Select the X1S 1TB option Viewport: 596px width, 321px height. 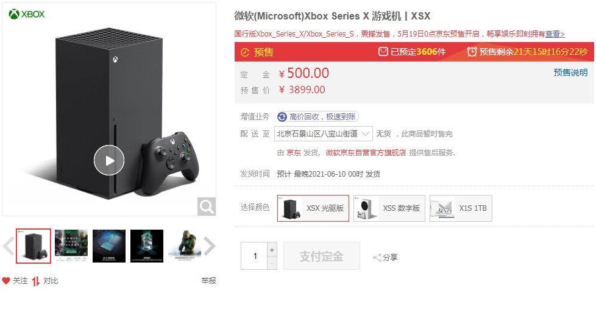(x=461, y=208)
